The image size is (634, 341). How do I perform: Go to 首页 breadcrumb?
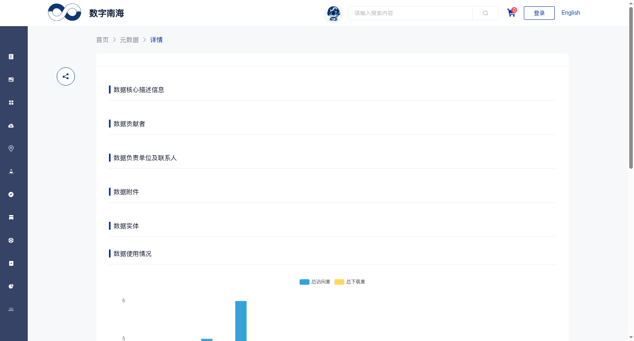click(x=102, y=40)
